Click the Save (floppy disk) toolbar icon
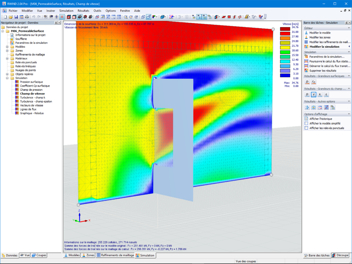The width and height of the screenshot is (352, 264). point(16,17)
